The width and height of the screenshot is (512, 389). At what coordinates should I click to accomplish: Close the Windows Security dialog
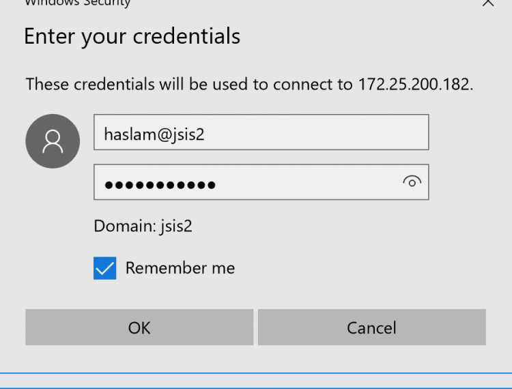coord(488,3)
